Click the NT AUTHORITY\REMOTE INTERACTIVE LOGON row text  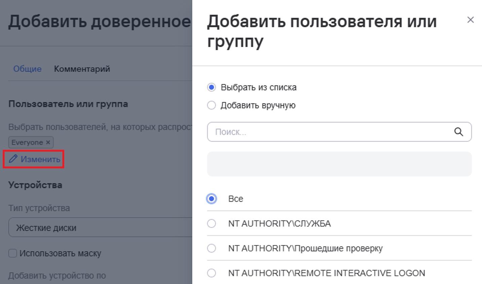pyautogui.click(x=327, y=273)
